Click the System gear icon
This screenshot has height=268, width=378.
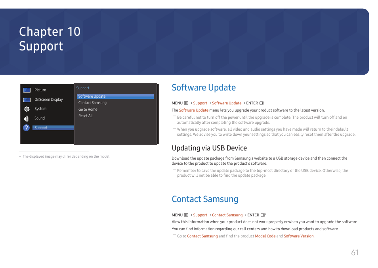pos(27,109)
